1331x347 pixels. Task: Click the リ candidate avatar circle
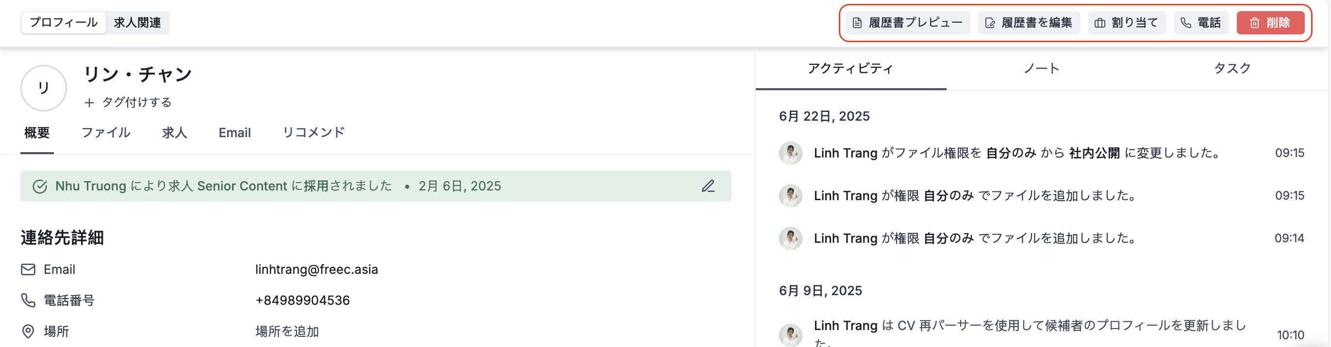click(43, 88)
